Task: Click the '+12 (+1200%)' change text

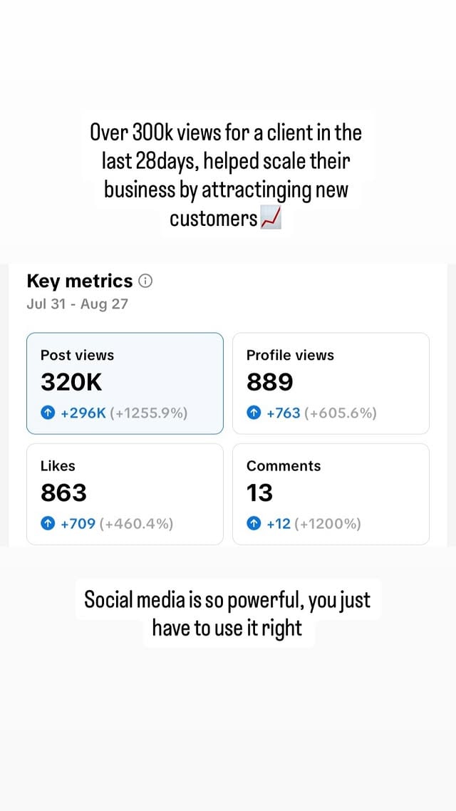Action: click(313, 525)
